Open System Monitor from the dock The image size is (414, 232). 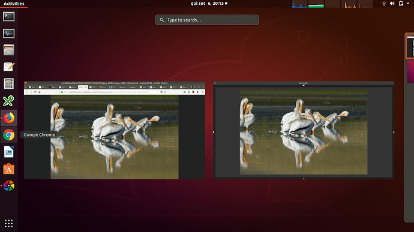click(x=9, y=34)
